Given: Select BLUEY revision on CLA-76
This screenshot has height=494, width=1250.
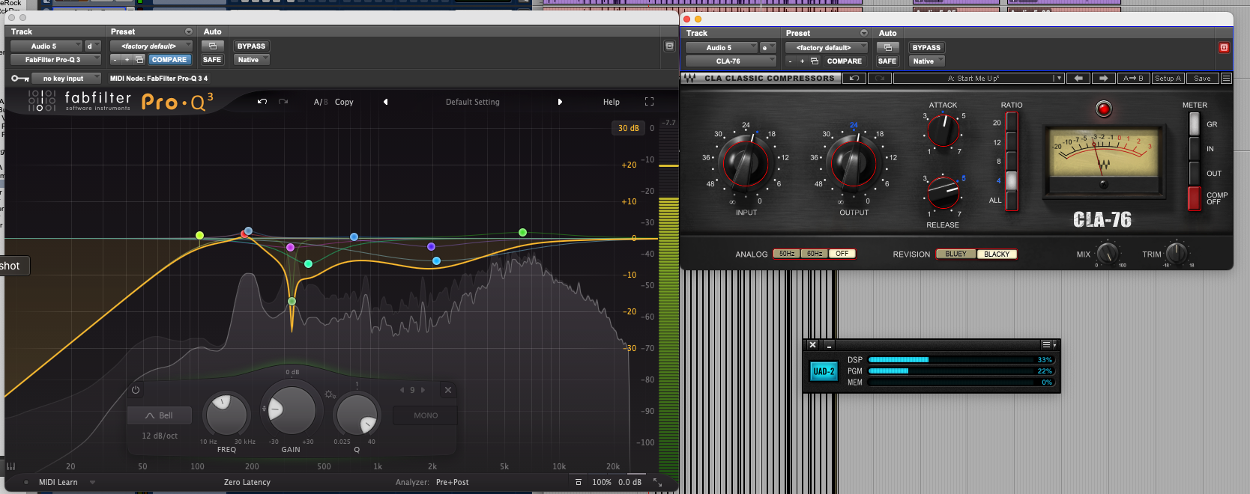Looking at the screenshot, I should [955, 254].
